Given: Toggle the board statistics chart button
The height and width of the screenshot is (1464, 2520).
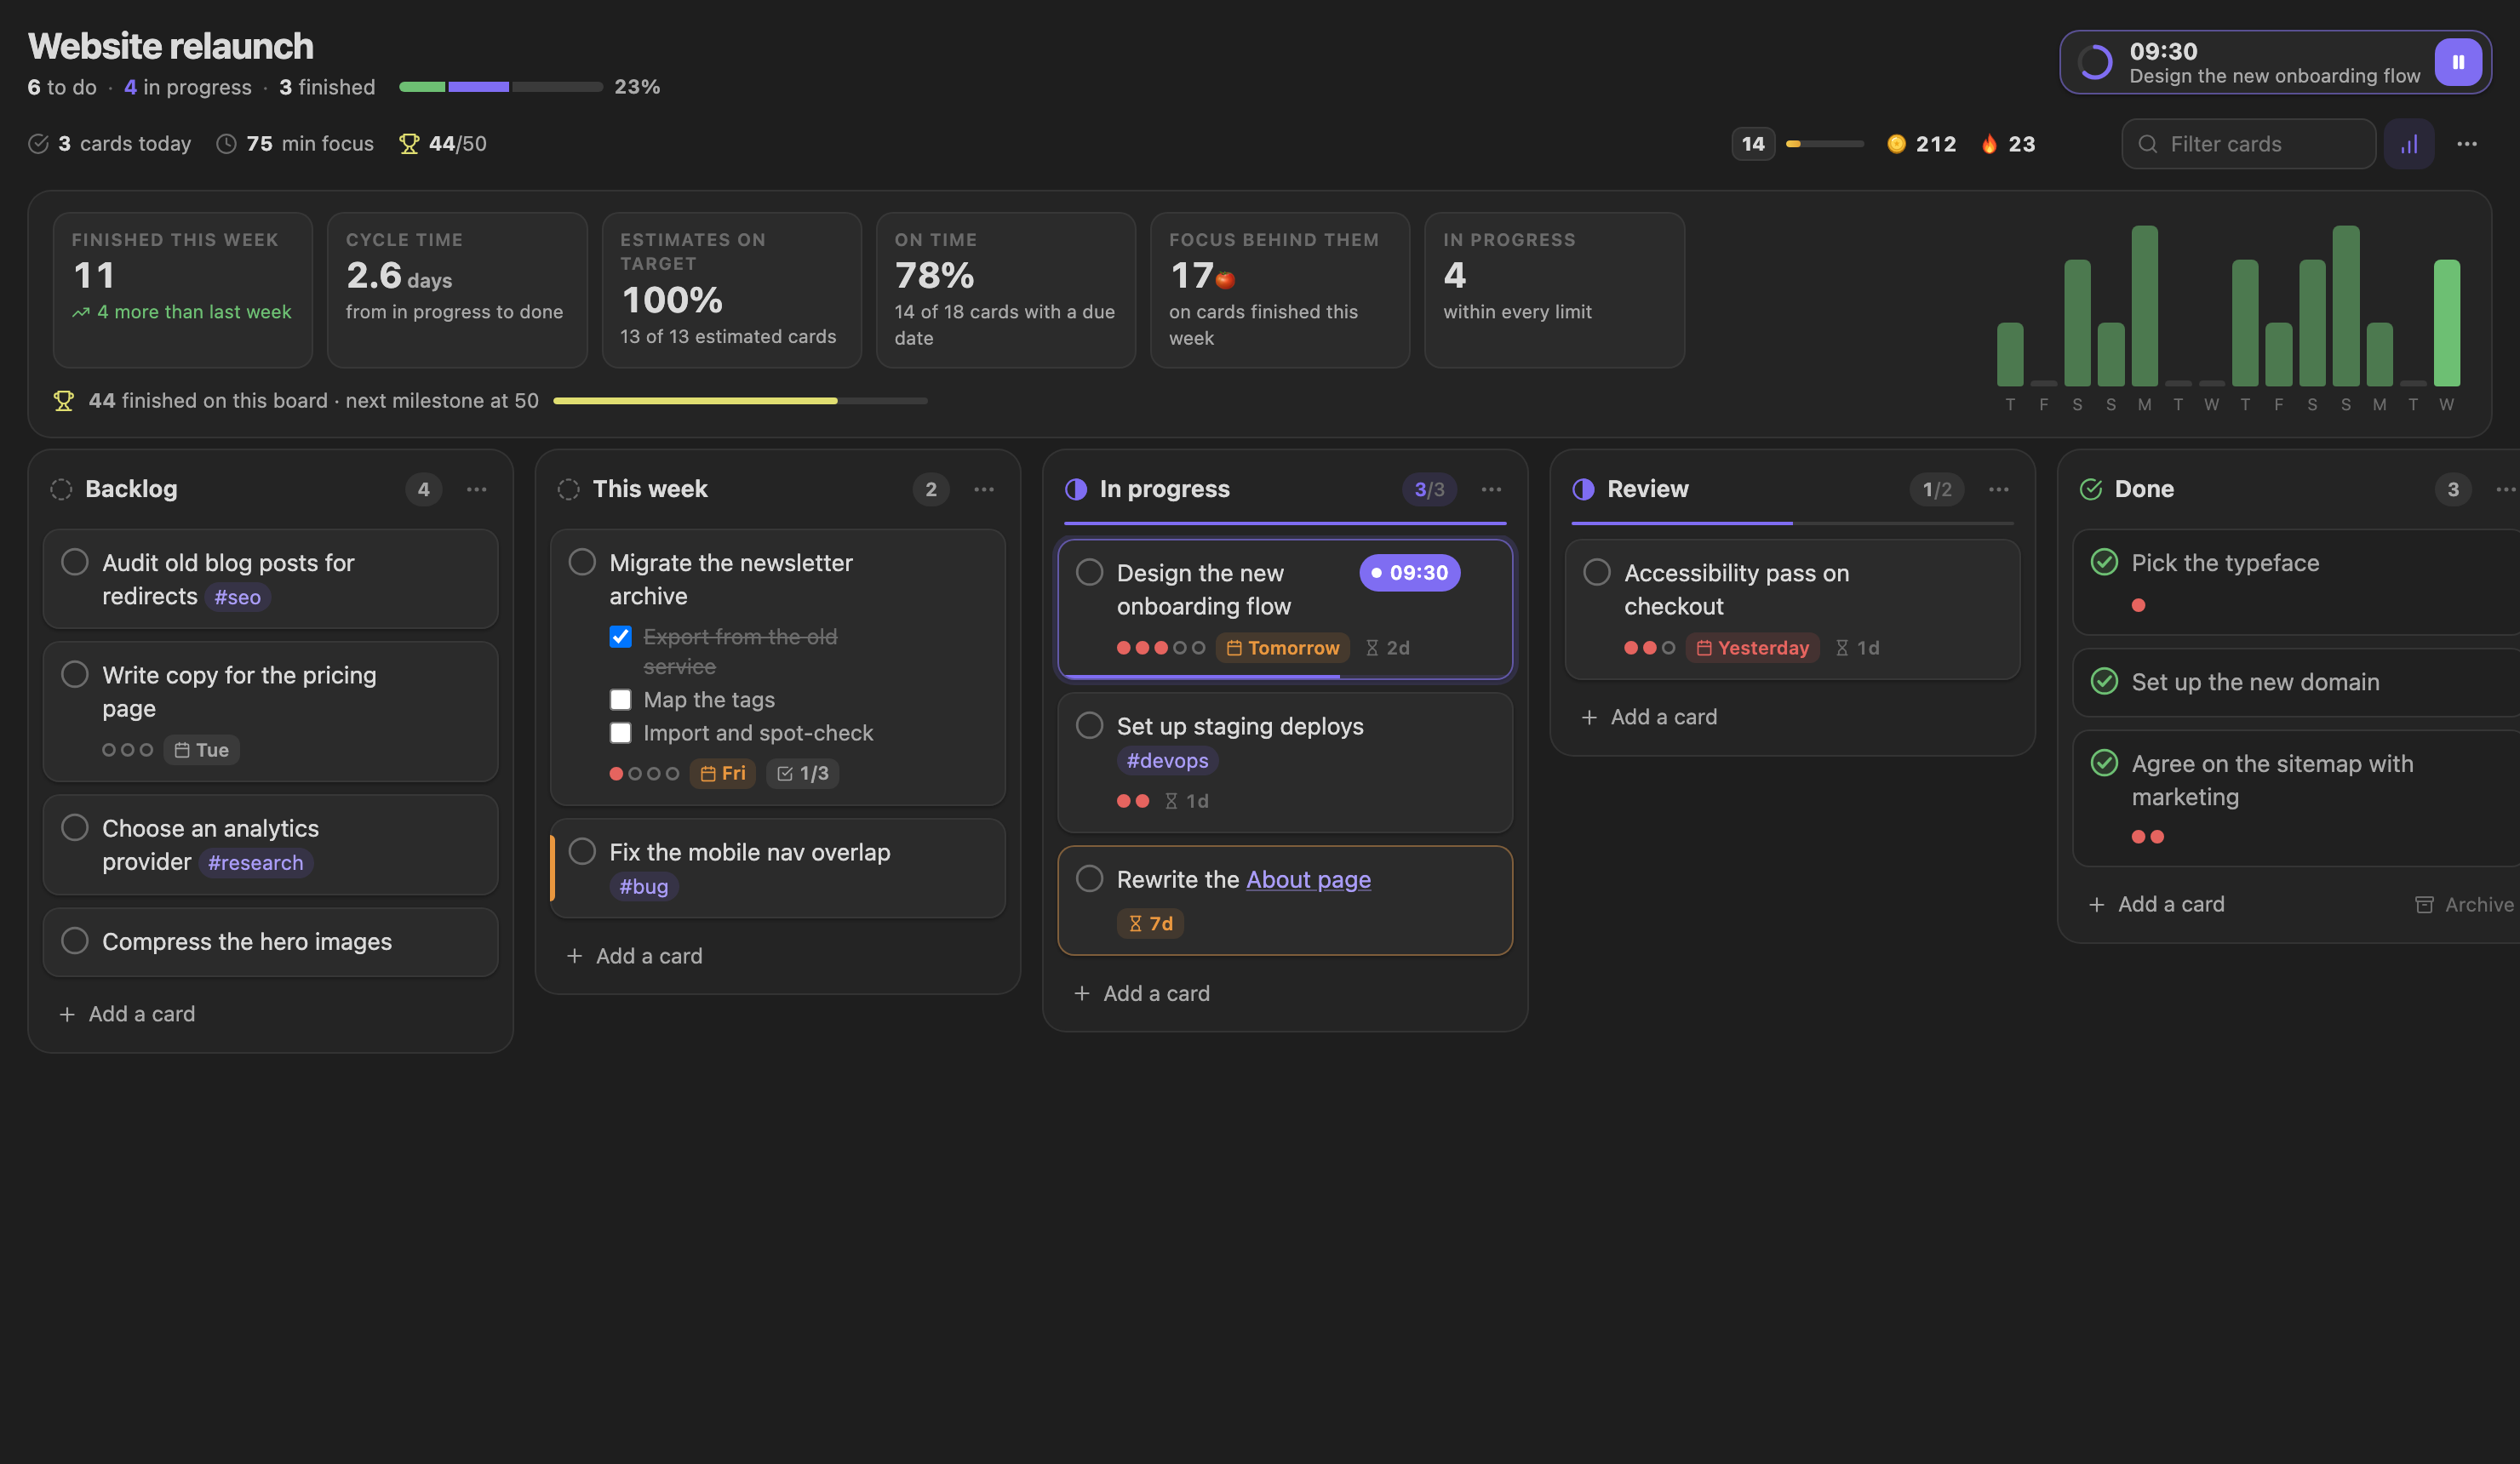Looking at the screenshot, I should 2409,144.
